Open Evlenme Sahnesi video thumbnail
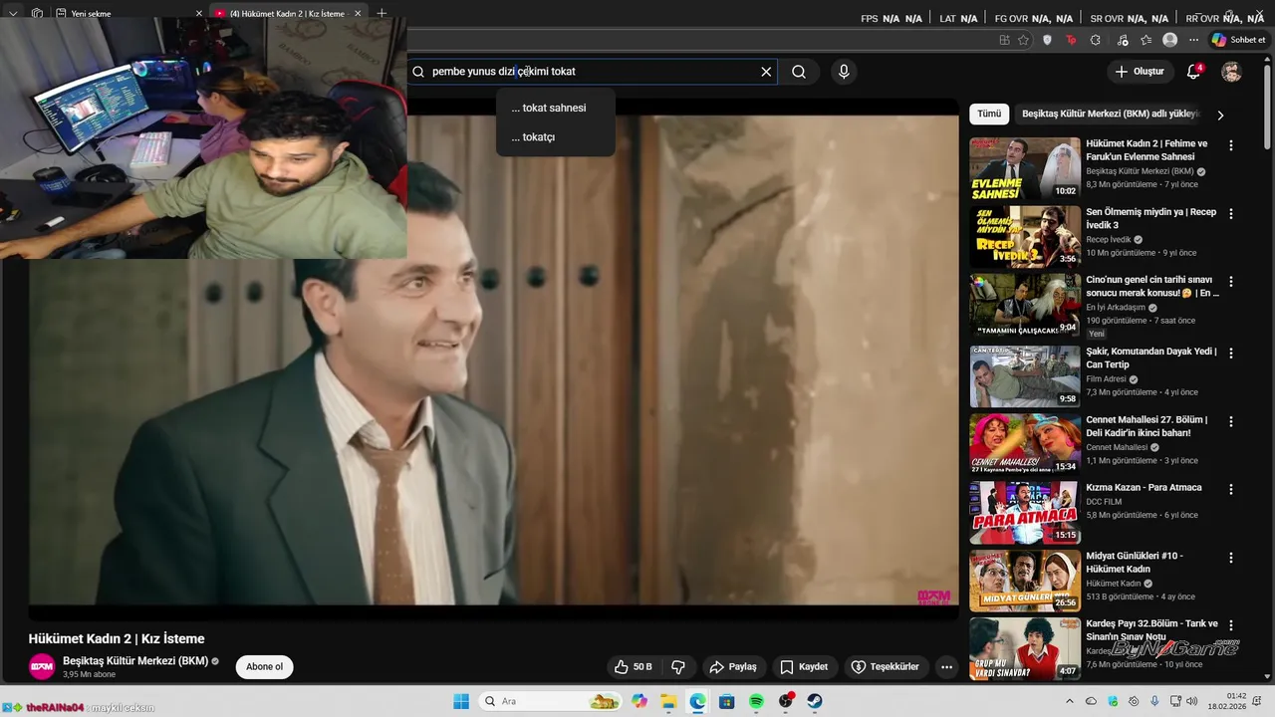The height and width of the screenshot is (717, 1275). (x=1025, y=168)
